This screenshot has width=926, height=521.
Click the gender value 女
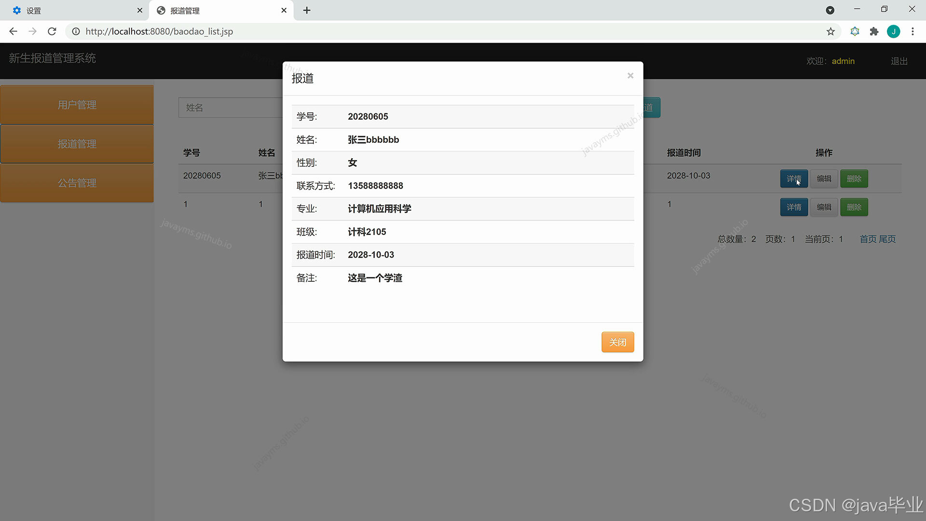tap(353, 163)
